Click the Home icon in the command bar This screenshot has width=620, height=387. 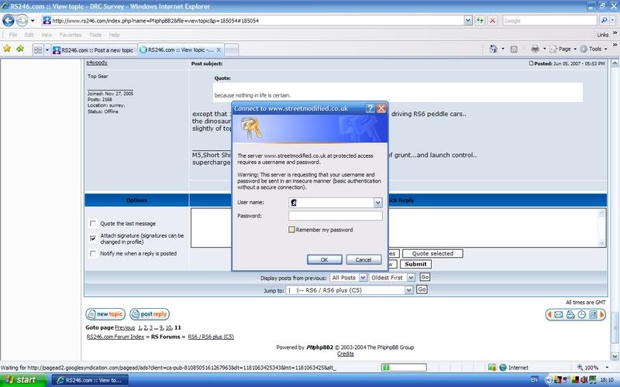click(x=493, y=49)
